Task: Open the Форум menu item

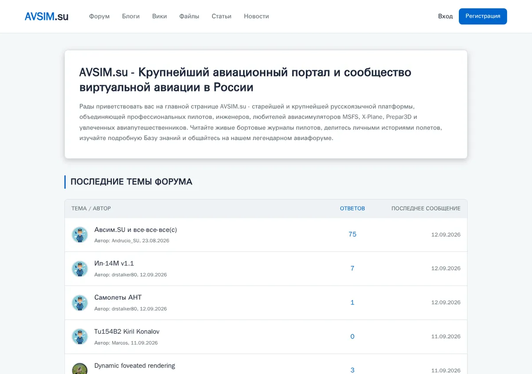Action: [x=99, y=16]
